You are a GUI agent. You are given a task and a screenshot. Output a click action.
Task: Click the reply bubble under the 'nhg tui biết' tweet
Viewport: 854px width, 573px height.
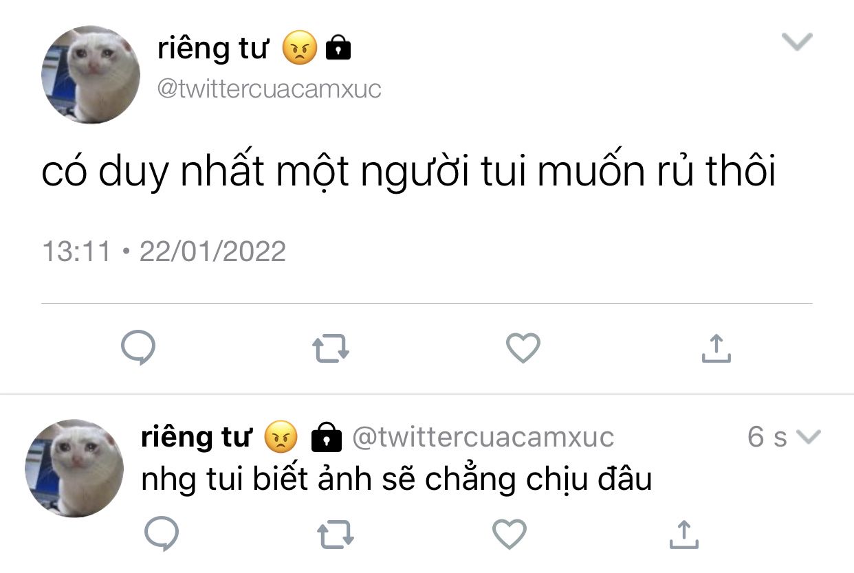pyautogui.click(x=162, y=534)
